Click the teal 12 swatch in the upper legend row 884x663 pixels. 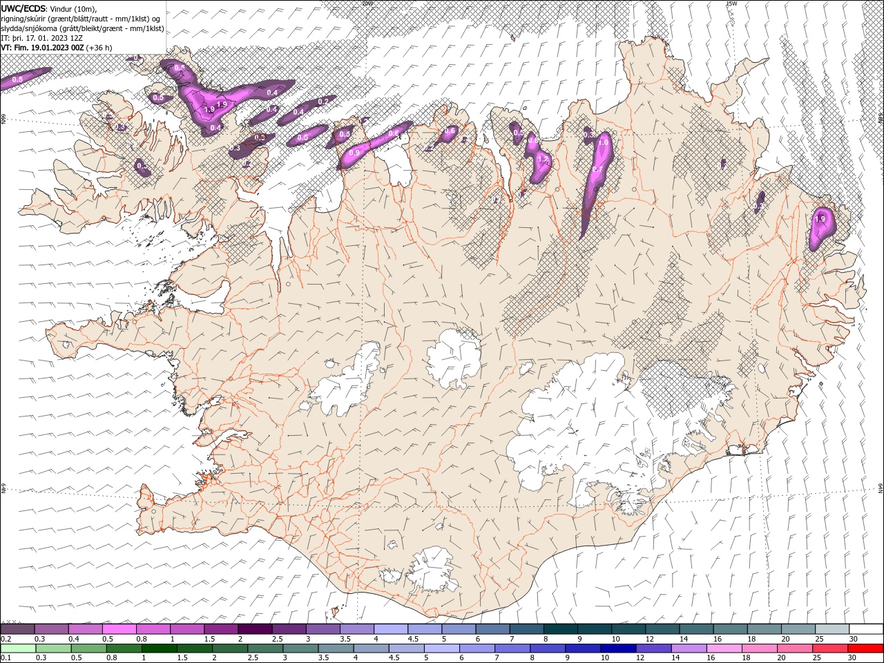pyautogui.click(x=662, y=629)
